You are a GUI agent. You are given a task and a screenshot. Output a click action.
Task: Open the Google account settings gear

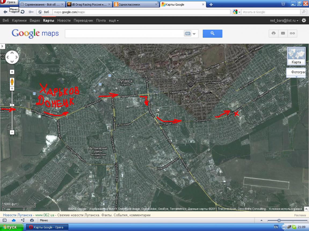coord(304,20)
